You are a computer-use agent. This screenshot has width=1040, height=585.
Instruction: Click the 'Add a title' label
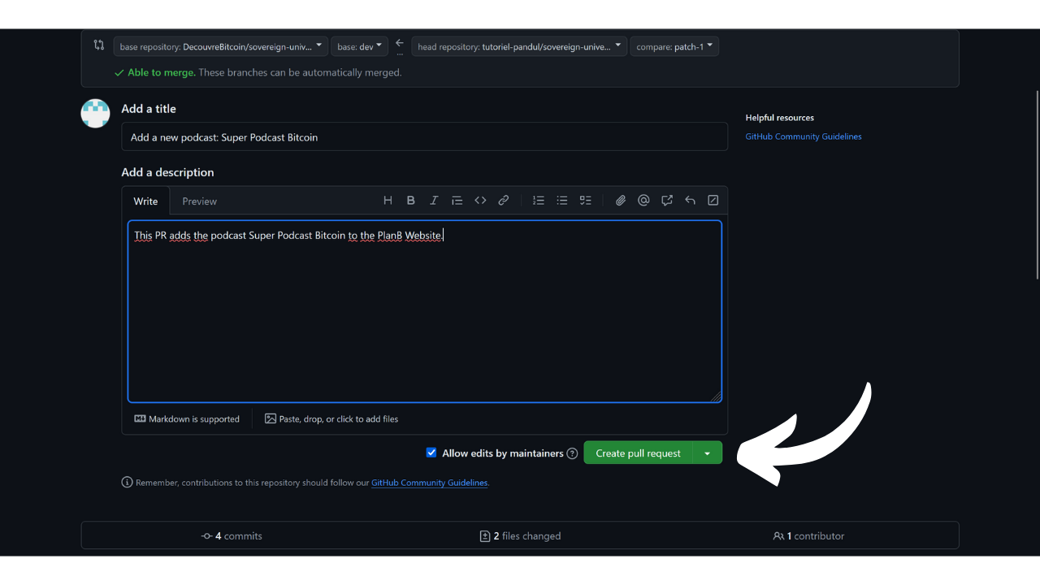click(149, 109)
